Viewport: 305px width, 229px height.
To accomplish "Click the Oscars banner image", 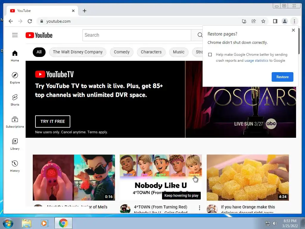I will pyautogui.click(x=241, y=112).
